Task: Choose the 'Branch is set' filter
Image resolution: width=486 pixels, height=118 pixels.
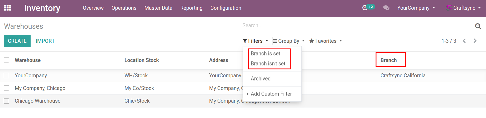Action: coord(265,54)
